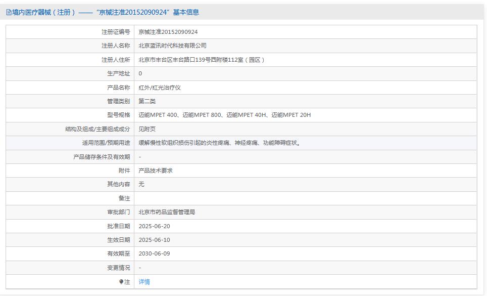The image size is (487, 296).
Task: Select the 型号规格 model list cell
Action: 225,115
